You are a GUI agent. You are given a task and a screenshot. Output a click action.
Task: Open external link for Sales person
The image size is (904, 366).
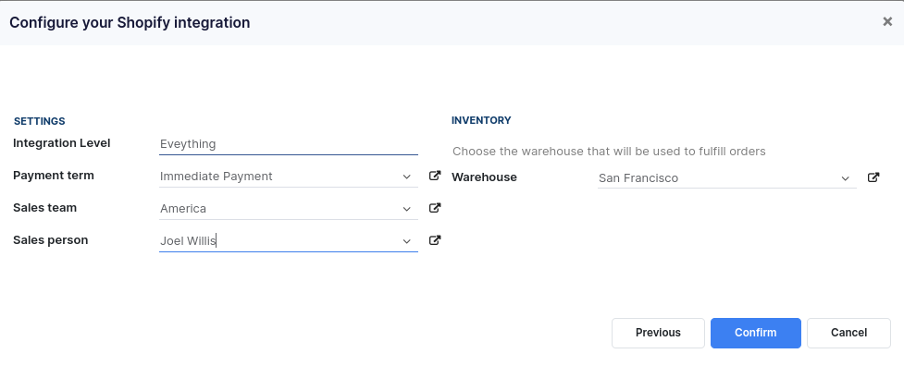[435, 240]
